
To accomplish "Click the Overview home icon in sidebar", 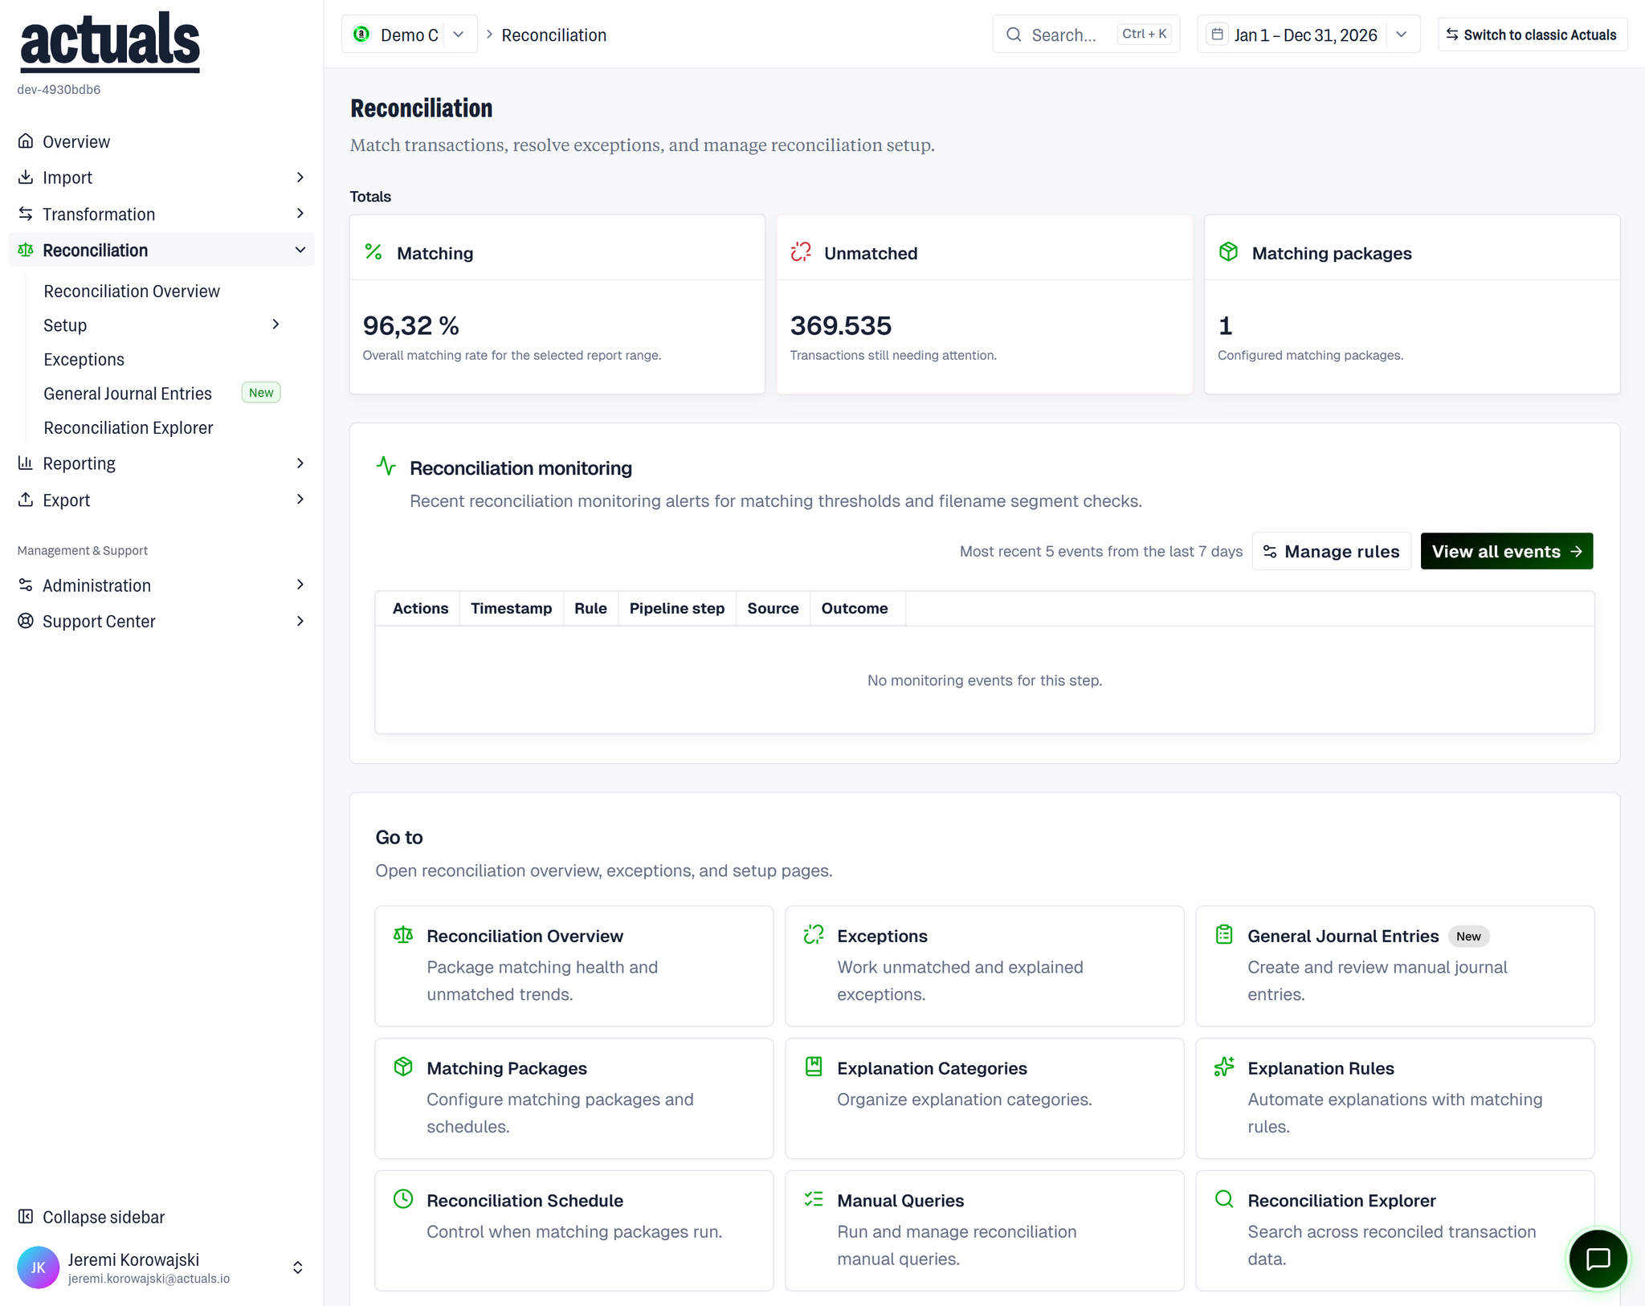I will coord(26,141).
